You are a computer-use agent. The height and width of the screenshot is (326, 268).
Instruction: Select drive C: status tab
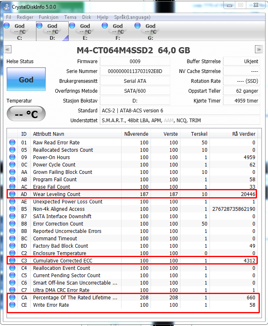20,32
